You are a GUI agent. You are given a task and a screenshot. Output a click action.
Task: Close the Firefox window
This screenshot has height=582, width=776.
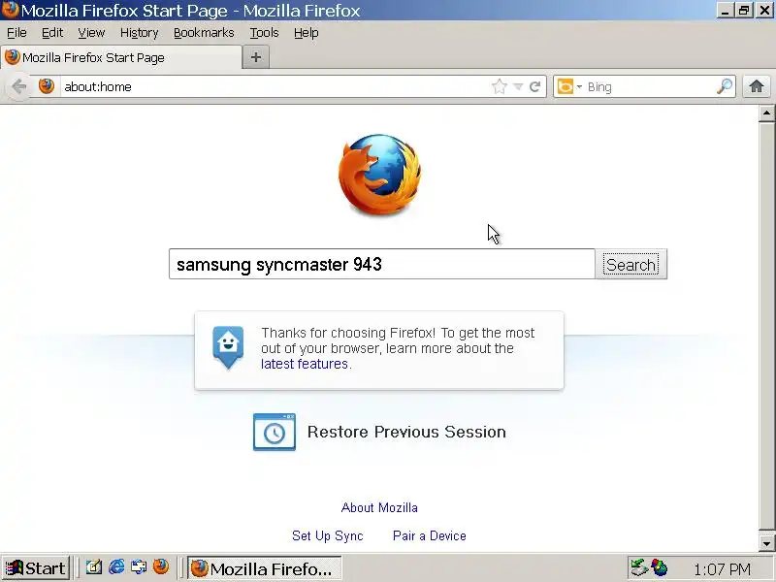point(764,10)
